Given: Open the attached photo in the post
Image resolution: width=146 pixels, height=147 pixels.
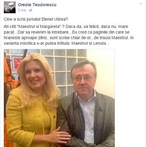Looking at the screenshot, I should [59, 98].
